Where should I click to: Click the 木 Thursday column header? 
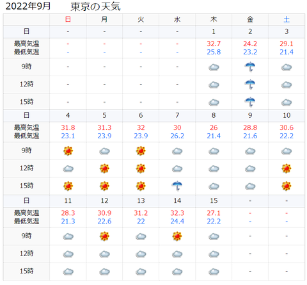214,19
